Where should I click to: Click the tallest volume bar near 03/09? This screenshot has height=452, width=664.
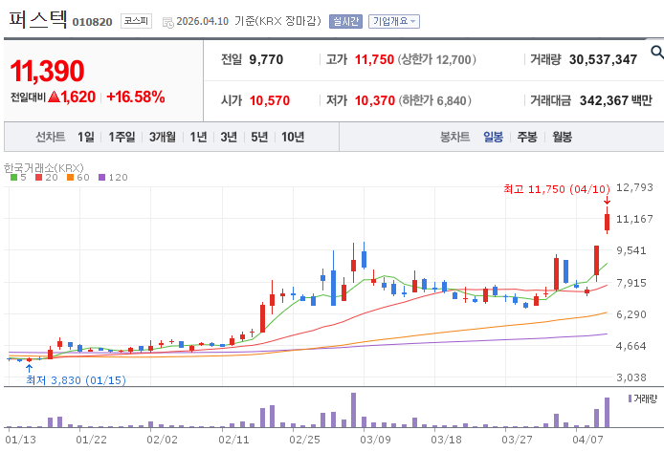354,410
